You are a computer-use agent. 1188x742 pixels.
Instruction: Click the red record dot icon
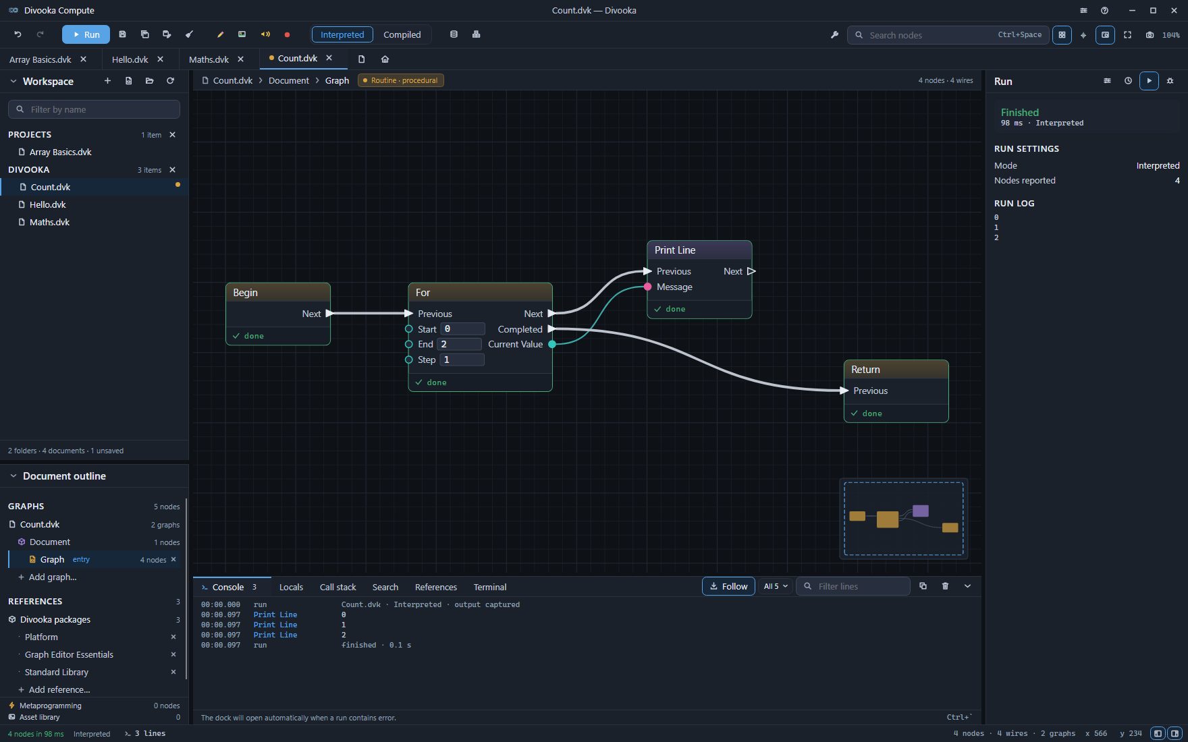coord(287,34)
